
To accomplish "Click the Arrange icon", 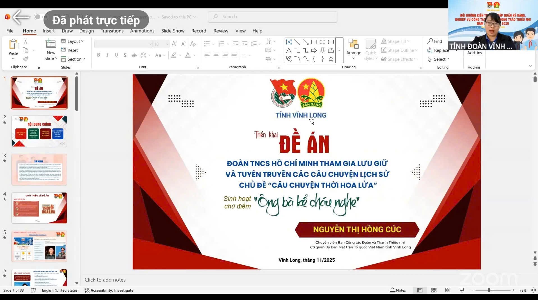I will coord(353,44).
